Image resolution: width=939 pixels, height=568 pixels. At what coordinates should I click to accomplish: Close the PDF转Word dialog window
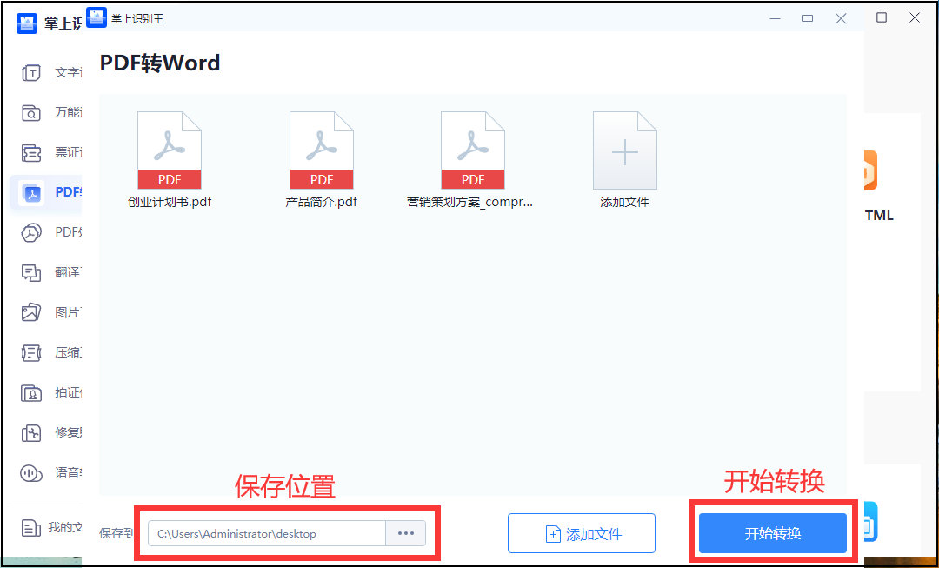[841, 18]
